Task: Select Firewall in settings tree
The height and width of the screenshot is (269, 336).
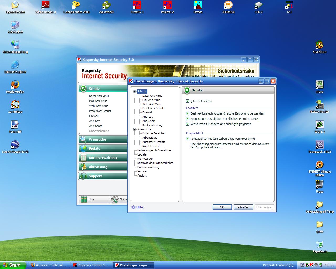Action: pyautogui.click(x=147, y=112)
